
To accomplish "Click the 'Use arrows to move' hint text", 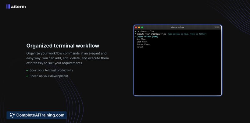I will 187,34.
